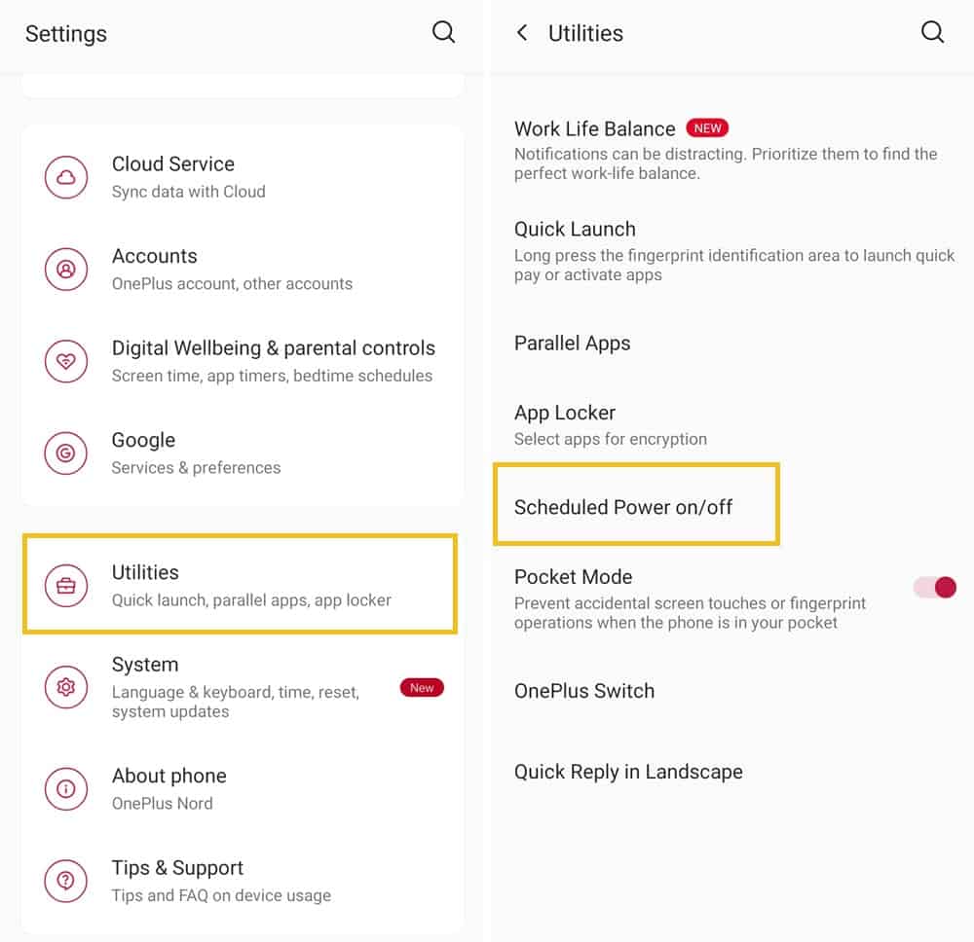This screenshot has width=974, height=942.
Task: Tap the Digital Wellbeing heart icon
Action: tap(66, 361)
